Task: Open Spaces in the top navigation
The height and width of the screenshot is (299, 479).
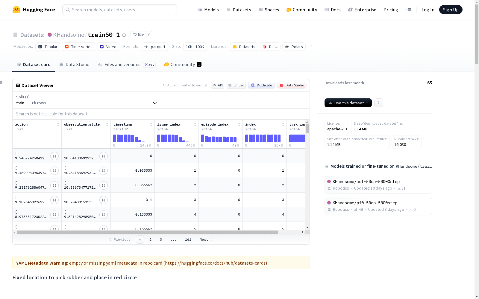Action: tap(269, 10)
